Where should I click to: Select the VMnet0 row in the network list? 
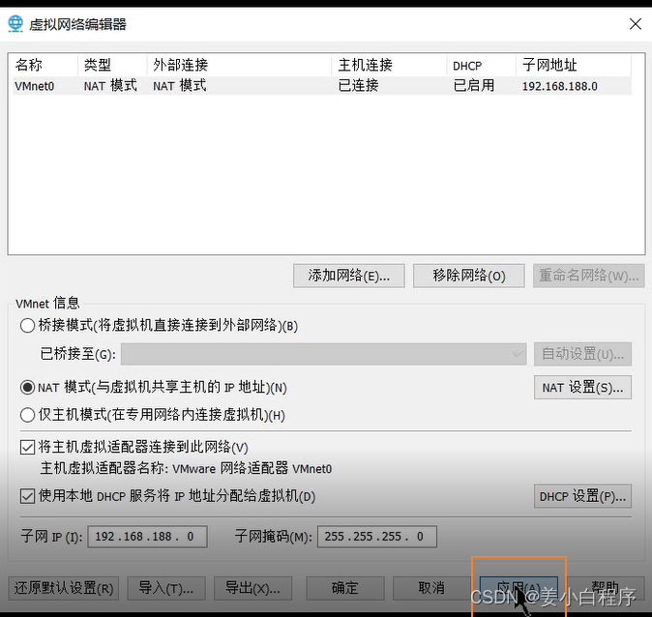pyautogui.click(x=322, y=86)
